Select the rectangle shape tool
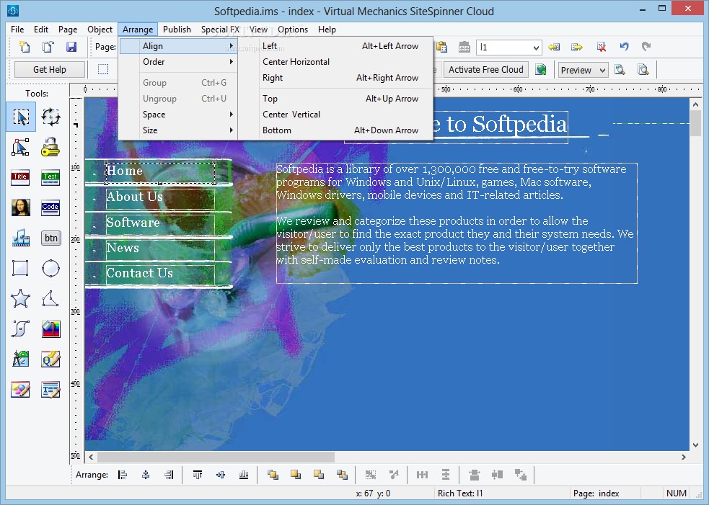This screenshot has height=505, width=709. point(20,268)
